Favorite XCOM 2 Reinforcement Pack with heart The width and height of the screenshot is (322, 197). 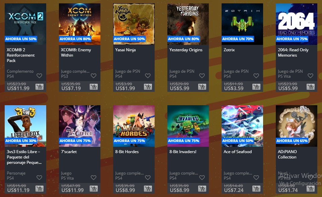39,76
